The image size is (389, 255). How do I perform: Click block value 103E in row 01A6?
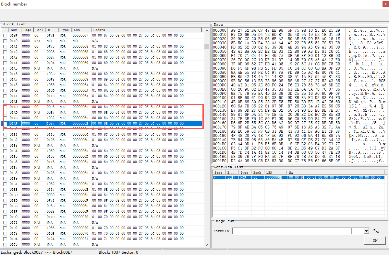(x=50, y=74)
